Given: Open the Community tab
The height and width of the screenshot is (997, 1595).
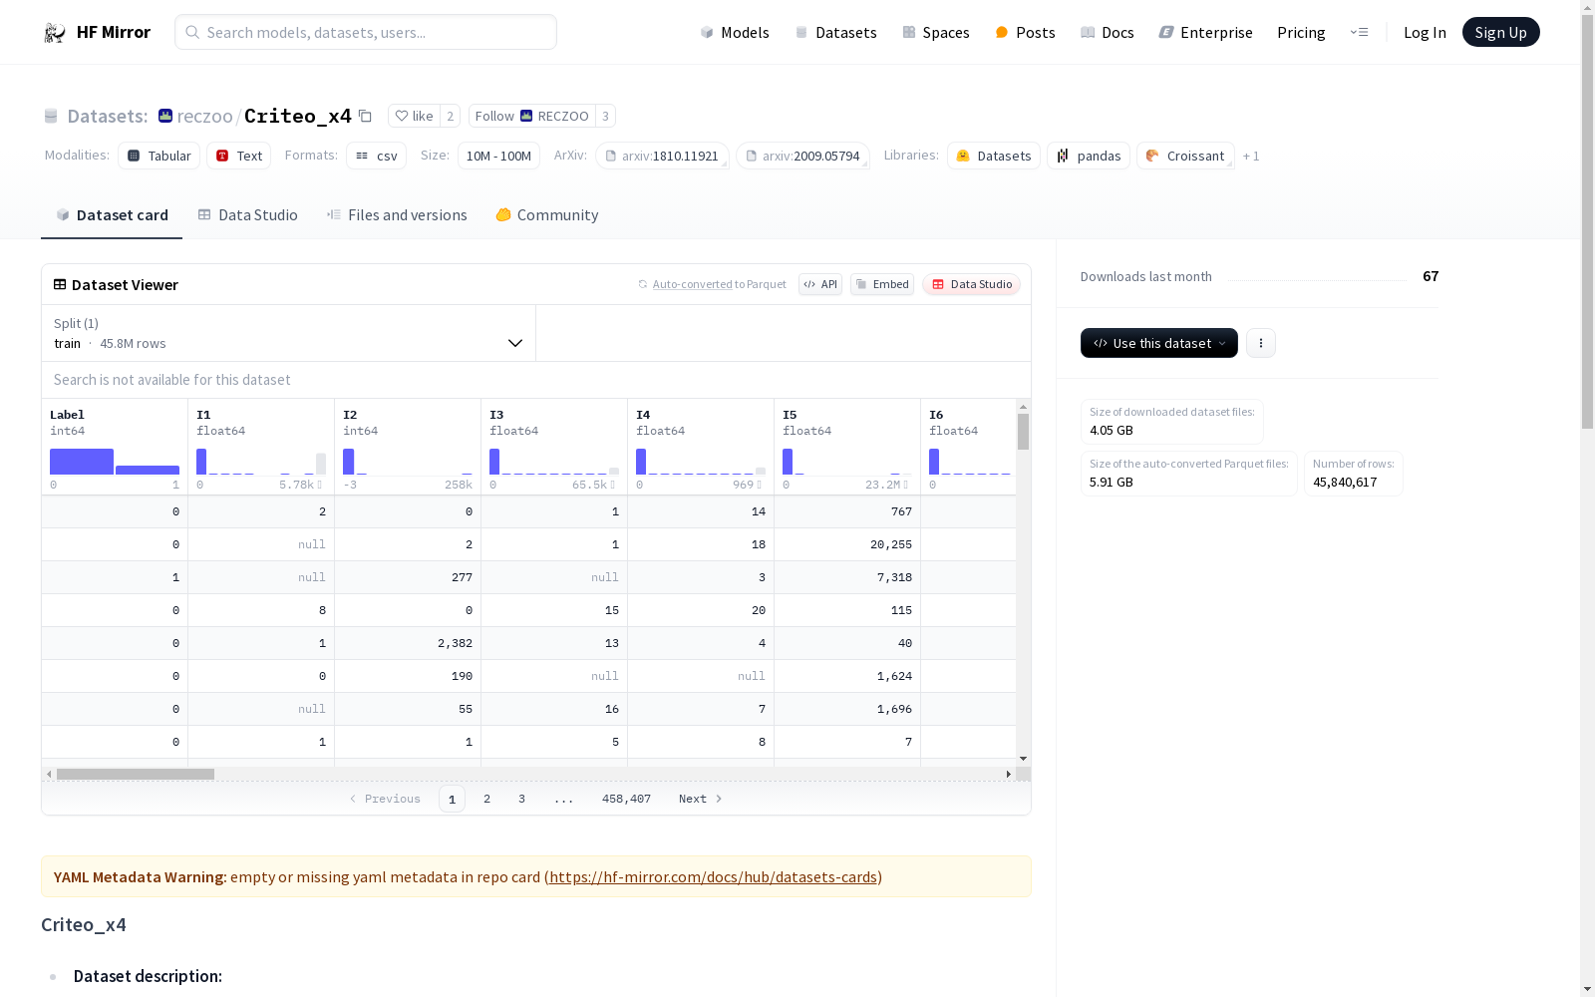Looking at the screenshot, I should pyautogui.click(x=547, y=215).
